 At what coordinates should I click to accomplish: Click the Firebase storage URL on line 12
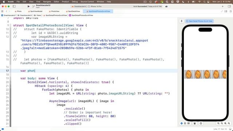point(84,44)
